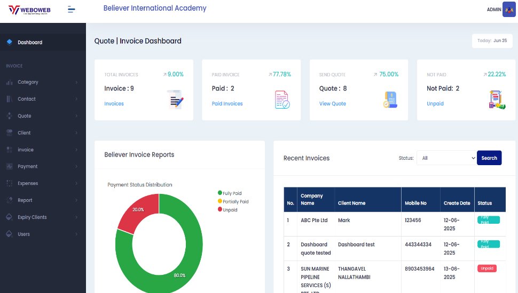Expand the Expenses sidebar section

click(x=42, y=183)
